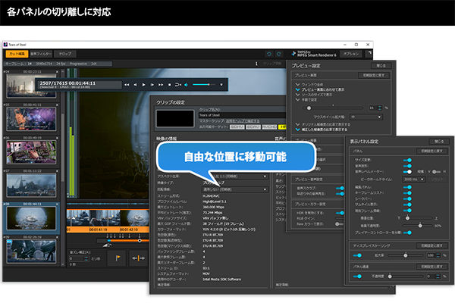This screenshot has height=303, width=455.
Task: Open the 回転情報 dropdown
Action: tap(235, 189)
